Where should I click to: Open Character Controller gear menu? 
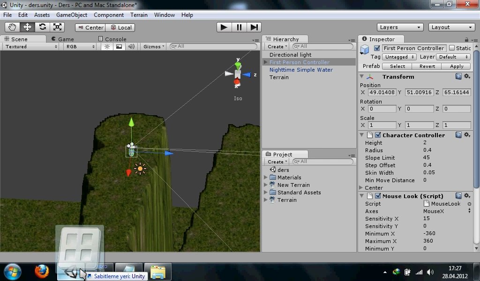[467, 135]
